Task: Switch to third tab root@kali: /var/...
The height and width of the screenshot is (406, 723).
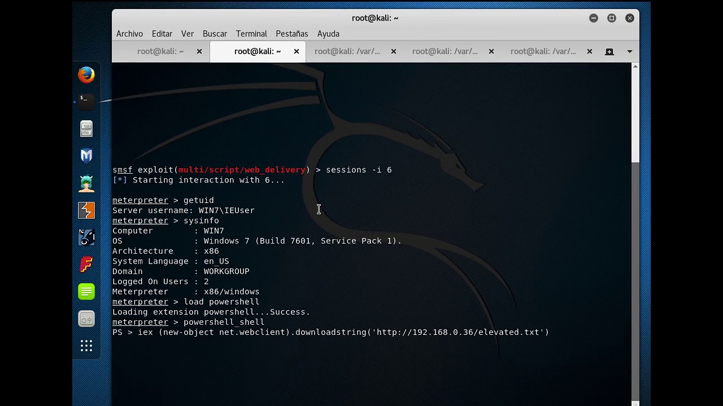Action: (x=347, y=51)
